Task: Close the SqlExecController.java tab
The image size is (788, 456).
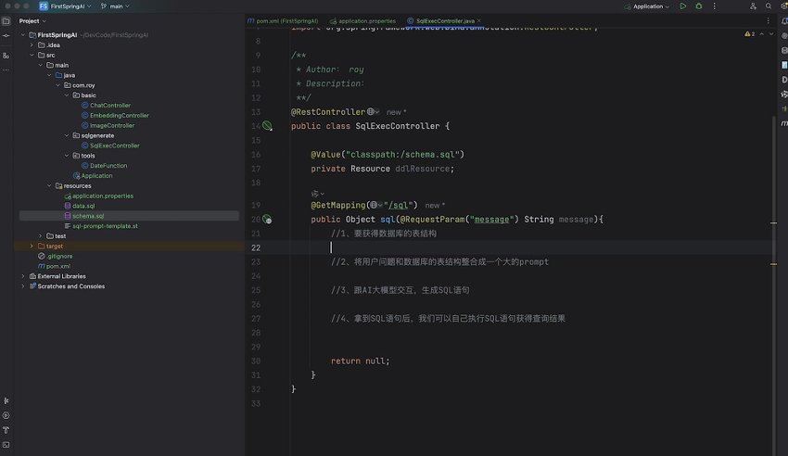Action: (479, 21)
